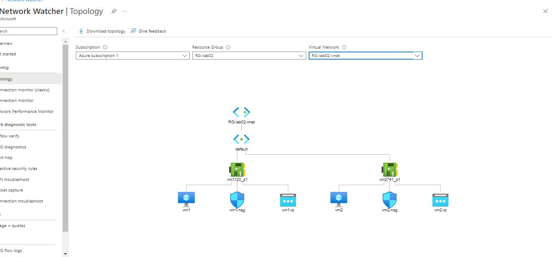
Task: Click the default subnet icon in the topology
Action: click(241, 139)
